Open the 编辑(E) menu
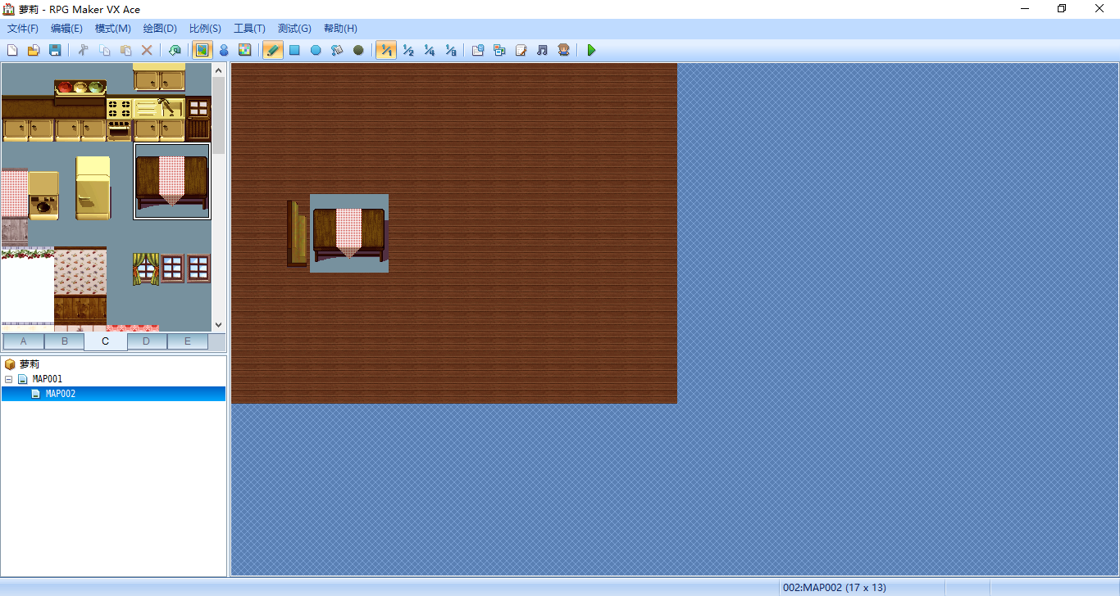 [66, 29]
